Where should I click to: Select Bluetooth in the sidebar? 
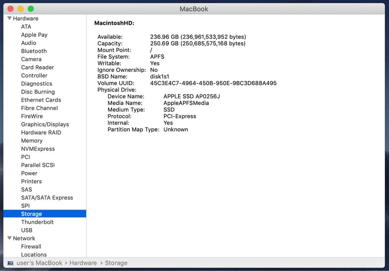(33, 51)
